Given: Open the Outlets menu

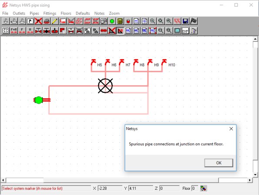Looking at the screenshot, I should click(19, 13).
